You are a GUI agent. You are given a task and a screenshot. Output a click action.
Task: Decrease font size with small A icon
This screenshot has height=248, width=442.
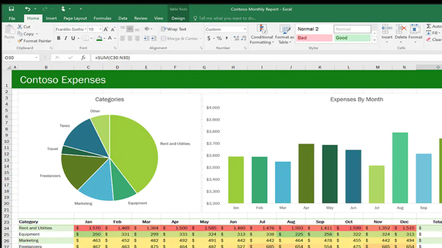(x=113, y=29)
